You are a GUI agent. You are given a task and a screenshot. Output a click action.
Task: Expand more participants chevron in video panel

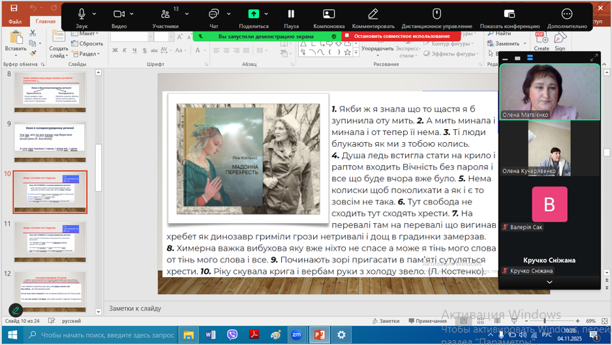[549, 282]
